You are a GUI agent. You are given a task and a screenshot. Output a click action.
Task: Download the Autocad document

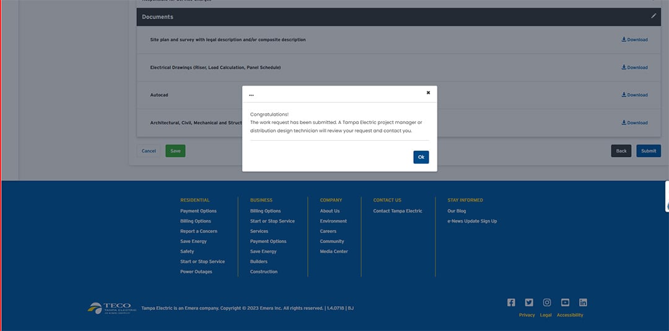pyautogui.click(x=634, y=95)
